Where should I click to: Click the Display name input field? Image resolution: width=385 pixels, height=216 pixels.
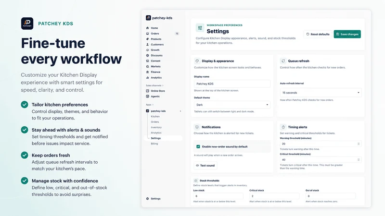(232, 84)
